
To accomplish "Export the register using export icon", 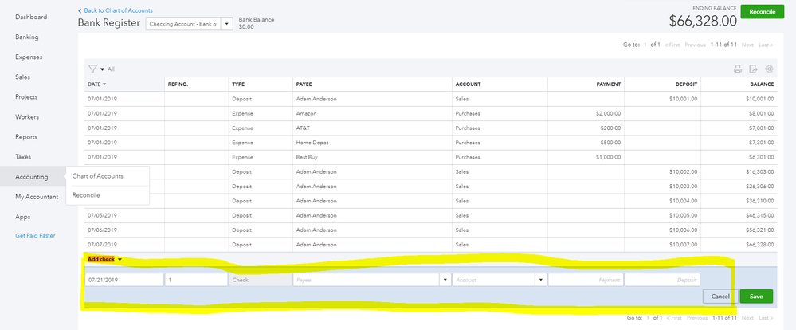I will coord(754,69).
